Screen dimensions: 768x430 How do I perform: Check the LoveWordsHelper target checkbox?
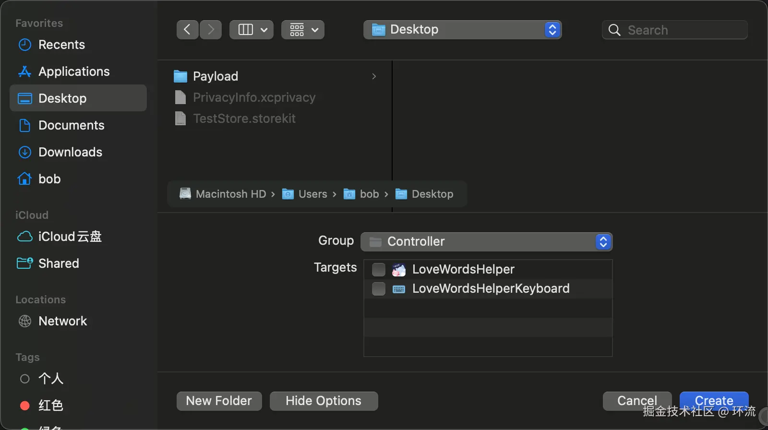click(379, 270)
